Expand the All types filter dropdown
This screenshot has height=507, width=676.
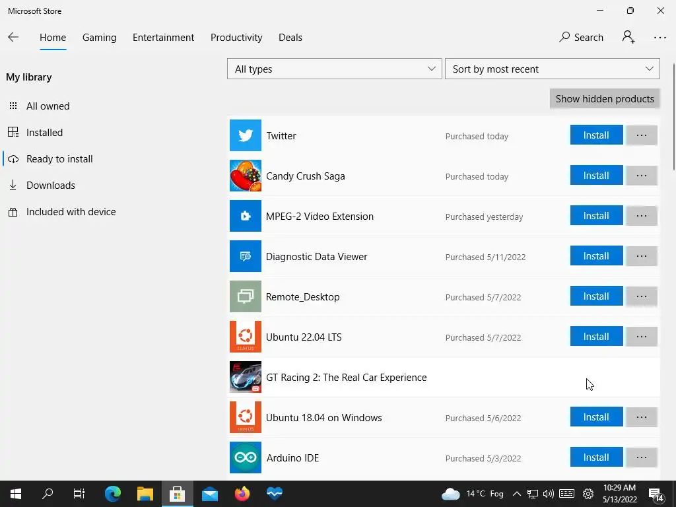[335, 69]
